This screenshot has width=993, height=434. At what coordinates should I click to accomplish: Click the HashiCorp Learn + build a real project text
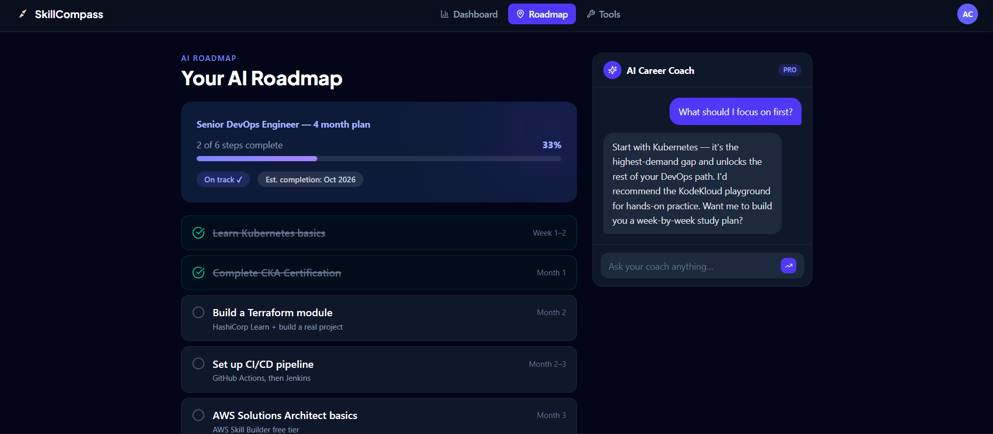tap(278, 327)
